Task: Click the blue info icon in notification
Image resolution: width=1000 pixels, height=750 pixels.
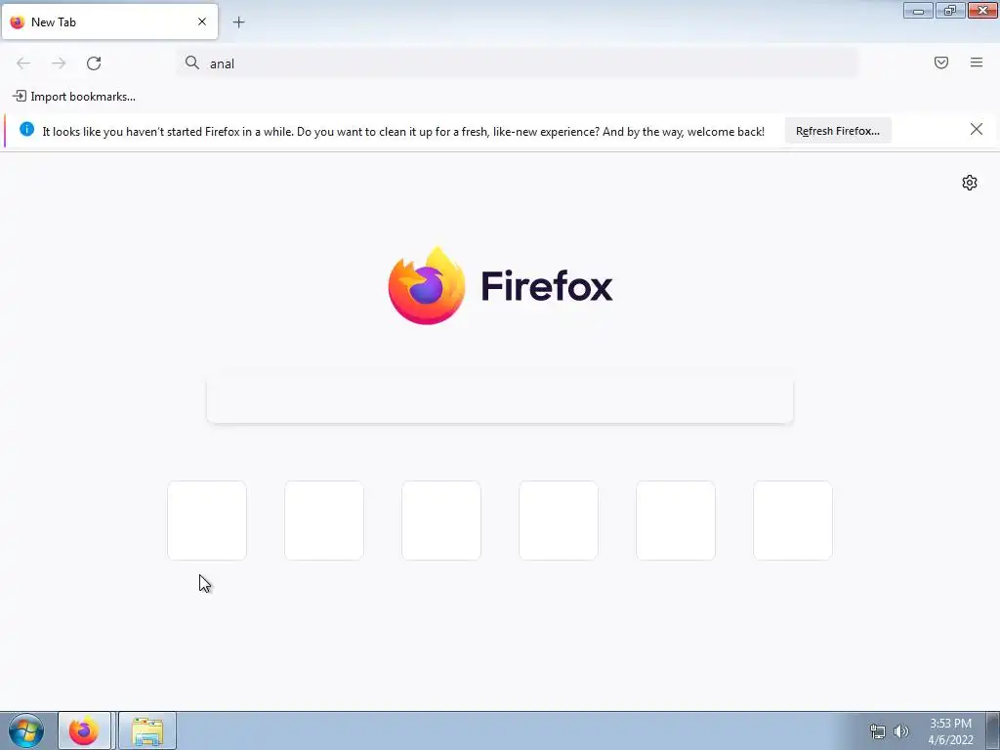Action: [x=26, y=129]
